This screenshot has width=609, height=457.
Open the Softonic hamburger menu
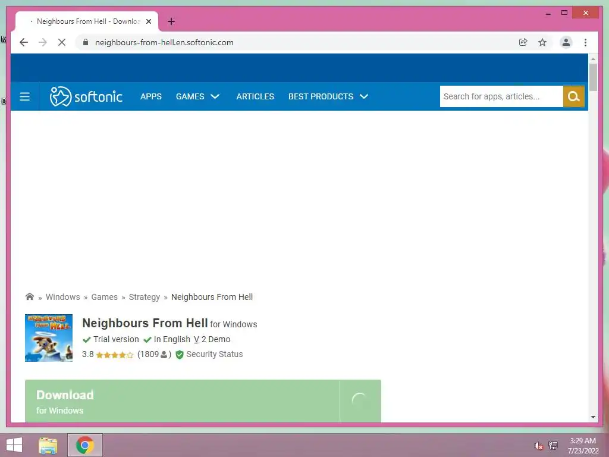24,96
